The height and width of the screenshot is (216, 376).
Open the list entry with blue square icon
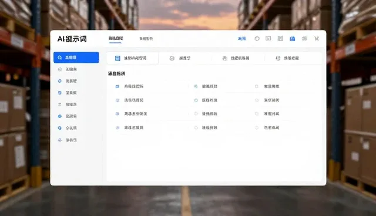pos(129,86)
